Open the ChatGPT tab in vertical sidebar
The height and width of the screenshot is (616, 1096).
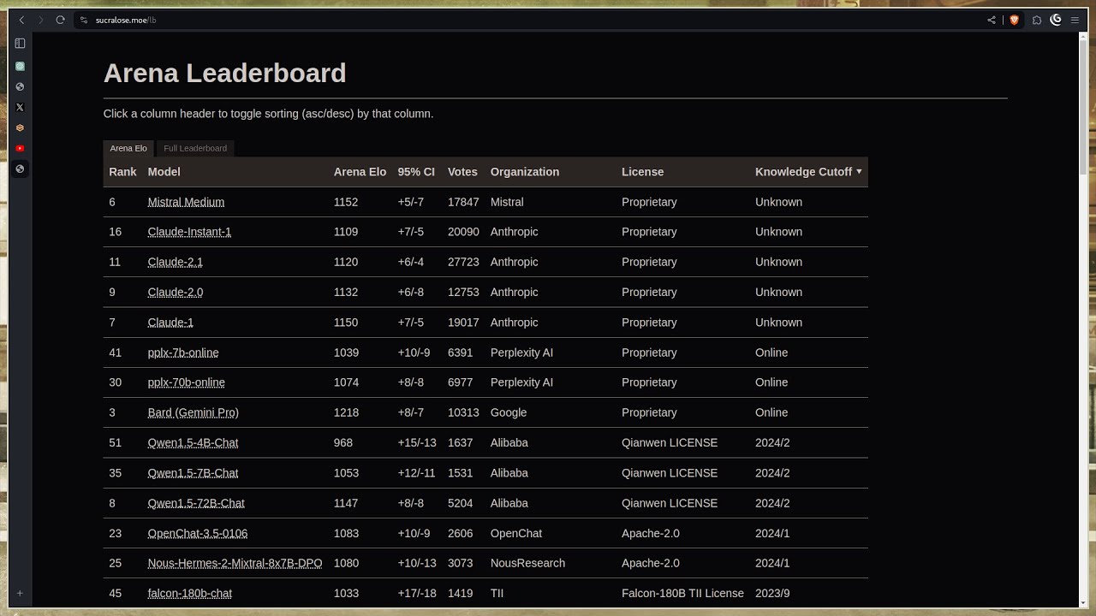pyautogui.click(x=20, y=66)
